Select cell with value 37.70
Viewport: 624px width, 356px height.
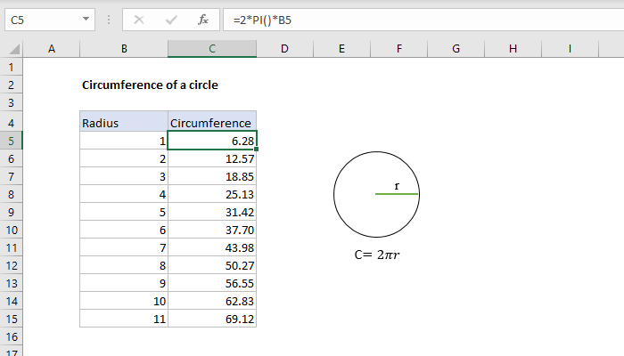pyautogui.click(x=212, y=230)
